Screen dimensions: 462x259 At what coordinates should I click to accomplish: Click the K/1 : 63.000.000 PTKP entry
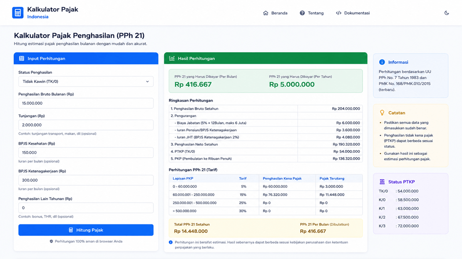tap(398, 209)
